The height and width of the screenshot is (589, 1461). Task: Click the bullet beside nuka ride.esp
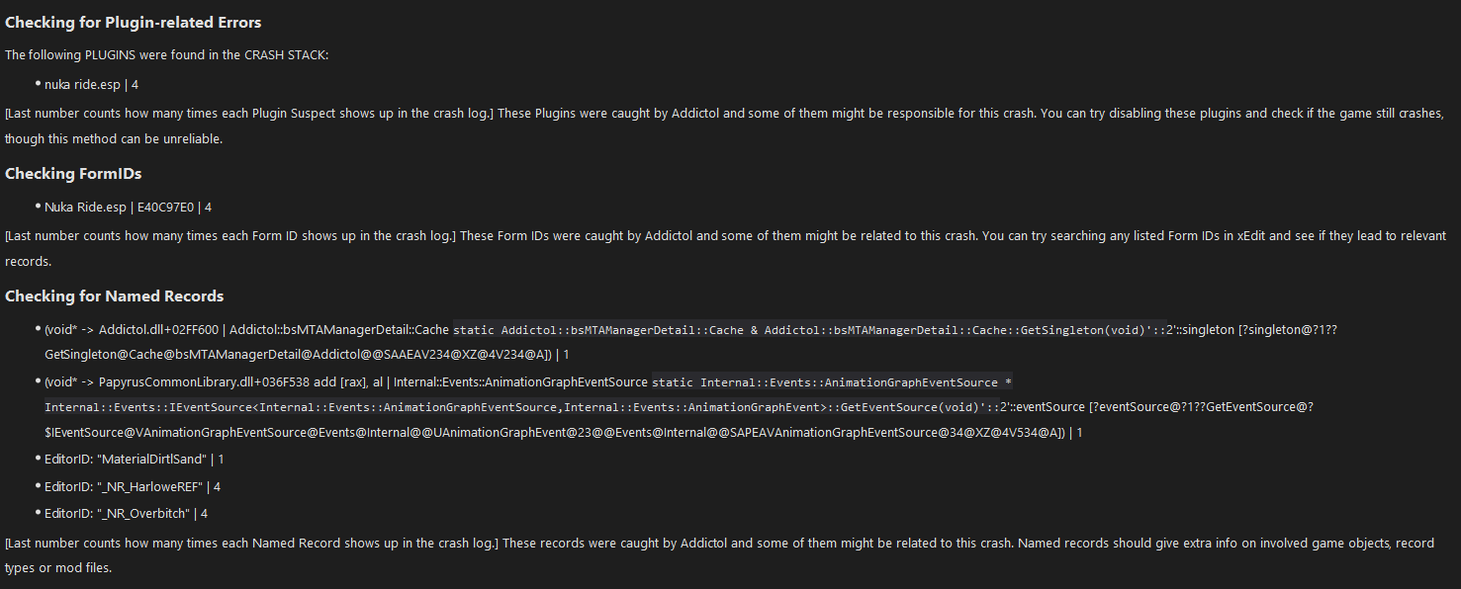coord(38,84)
